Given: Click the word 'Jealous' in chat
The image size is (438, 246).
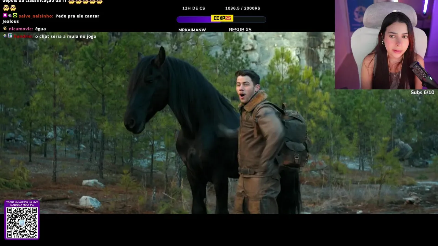Looking at the screenshot, I should (x=11, y=22).
